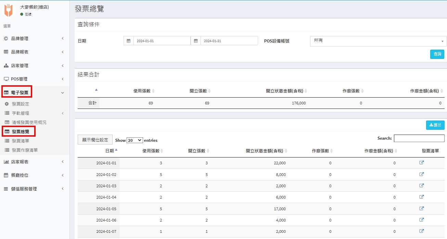Expand the 品牌管理 sidebar menu
Viewport: 447px width, 239px height.
pyautogui.click(x=34, y=38)
